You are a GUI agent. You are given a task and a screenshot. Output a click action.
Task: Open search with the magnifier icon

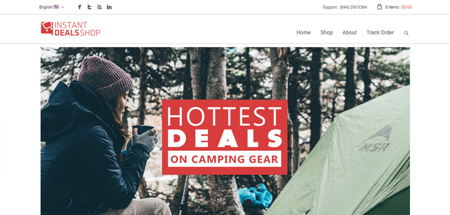click(406, 33)
